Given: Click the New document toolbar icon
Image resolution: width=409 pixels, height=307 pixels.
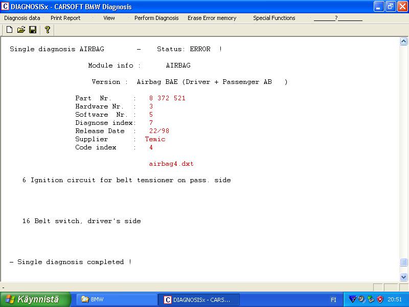Looking at the screenshot, I should [x=10, y=30].
